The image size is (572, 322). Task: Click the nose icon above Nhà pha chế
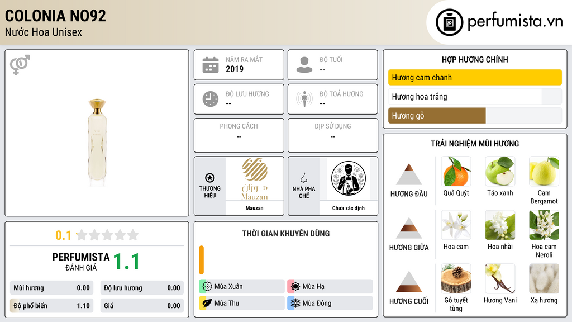click(303, 178)
